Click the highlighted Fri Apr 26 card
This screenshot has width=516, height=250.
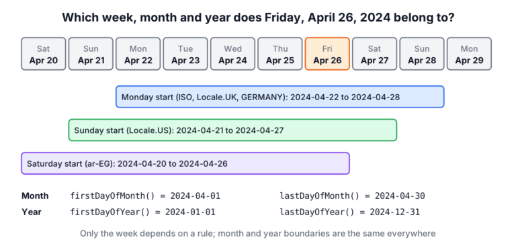pos(327,54)
